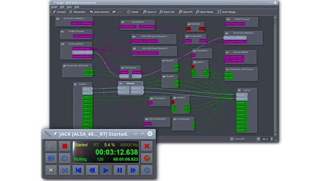Click Undo Connect in the toolbar
The image size is (323, 181).
tap(100, 12)
